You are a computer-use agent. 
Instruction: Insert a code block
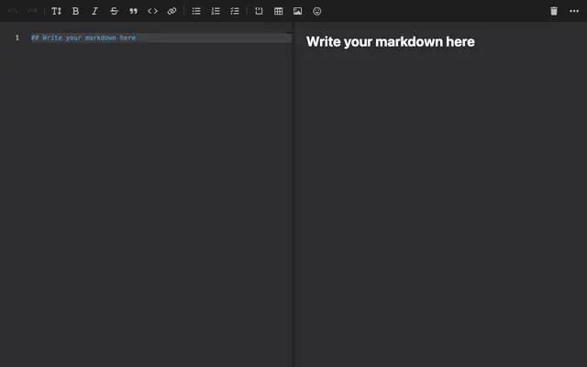point(259,11)
